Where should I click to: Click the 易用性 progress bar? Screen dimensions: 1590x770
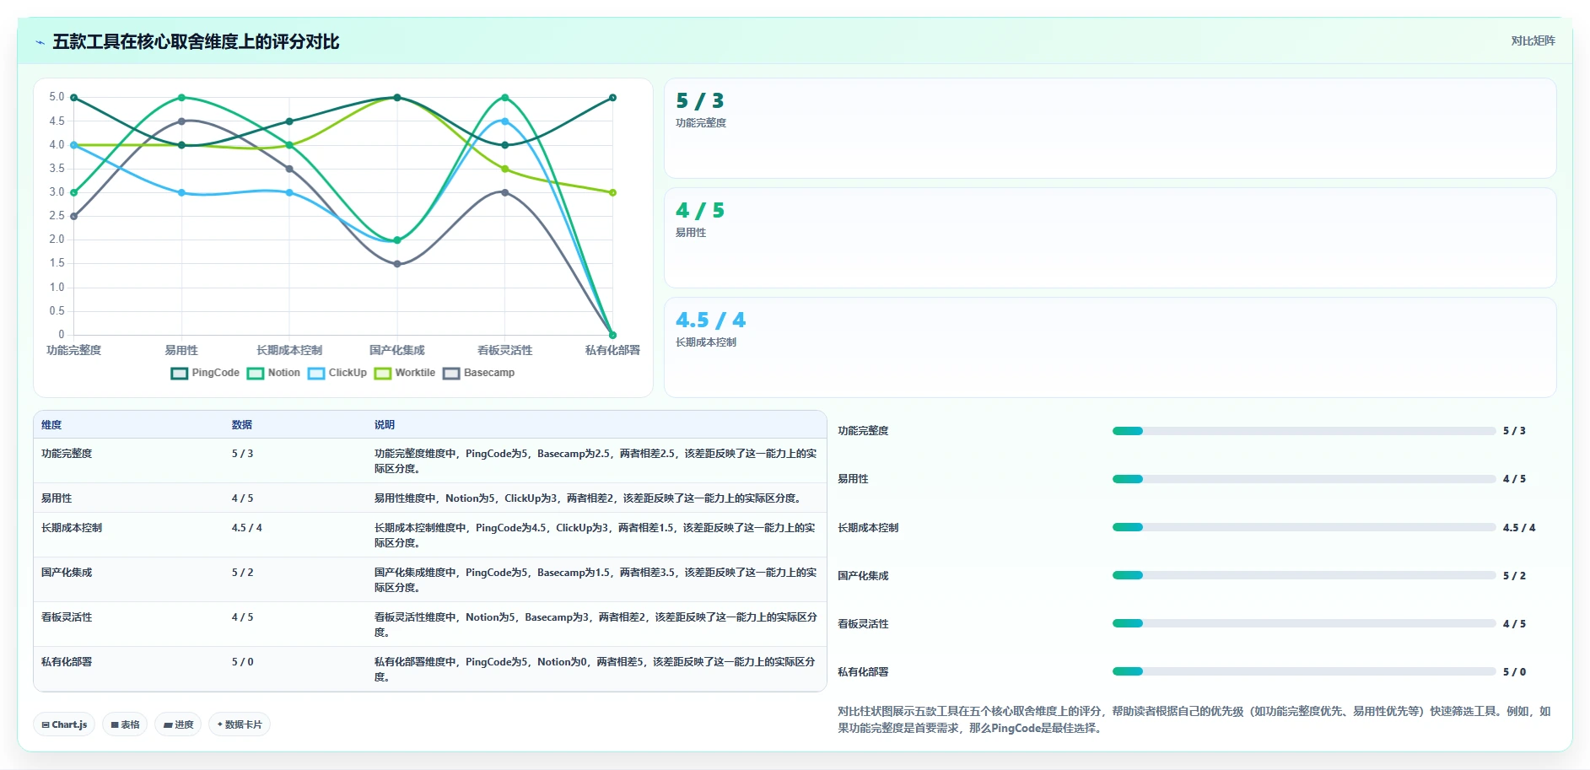(x=1303, y=479)
